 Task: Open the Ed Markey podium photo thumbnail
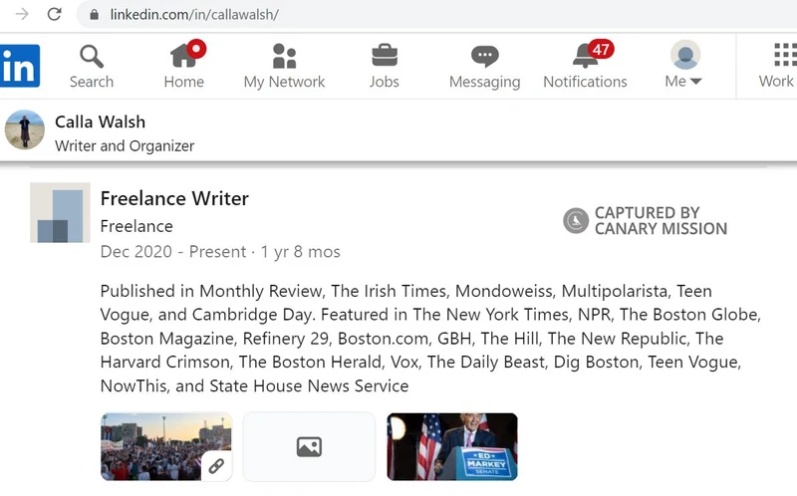coord(452,447)
